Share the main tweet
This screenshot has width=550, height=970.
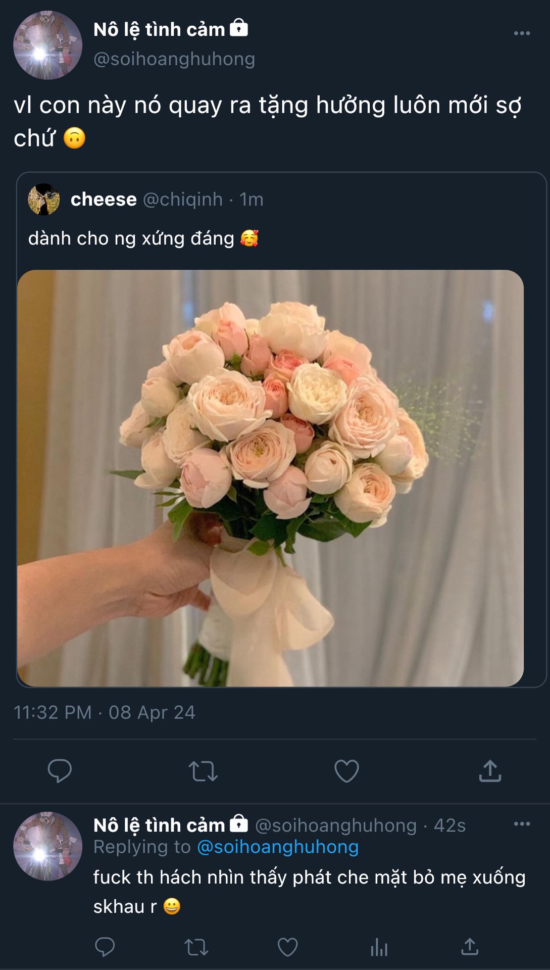click(x=490, y=770)
